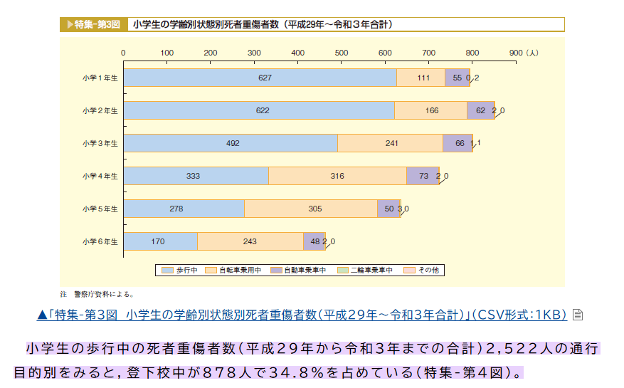624x388 pixels.
Task: Click the 278 bar segment for 小学5年生
Action: 184,209
